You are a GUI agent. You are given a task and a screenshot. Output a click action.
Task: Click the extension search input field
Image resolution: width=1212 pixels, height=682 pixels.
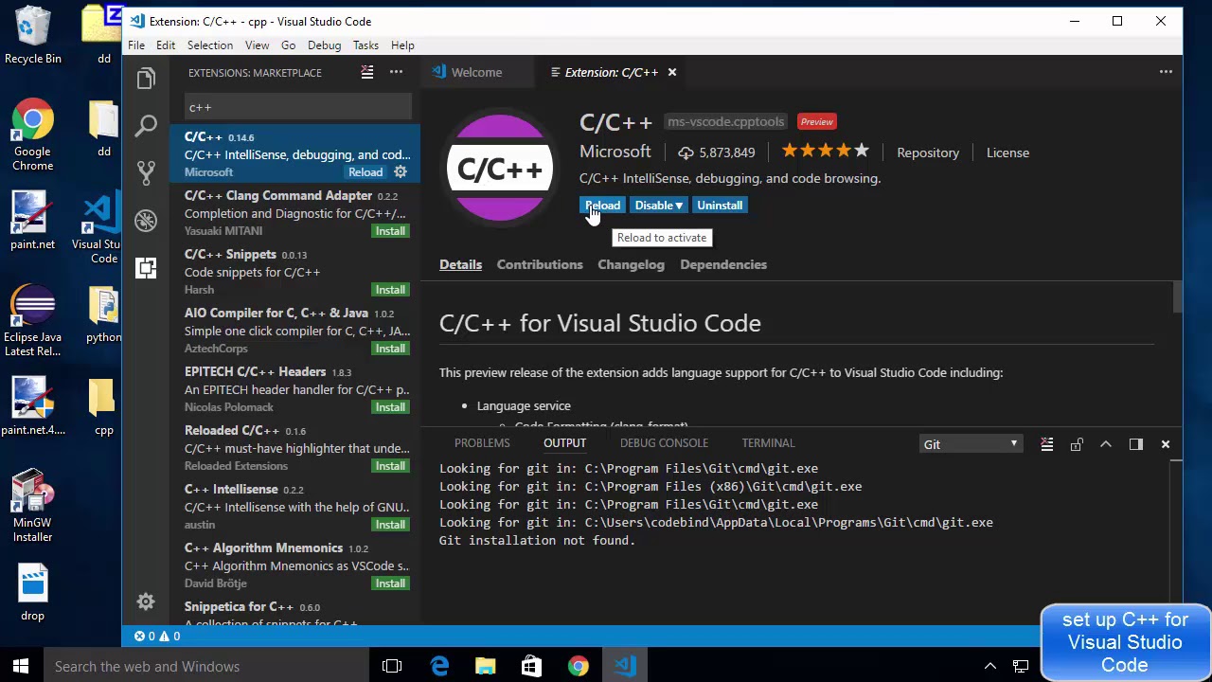click(297, 107)
